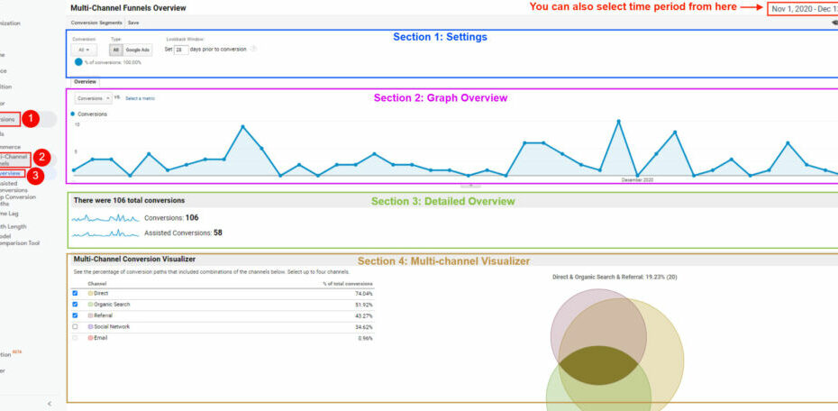
Task: Check the Direct channel checkbox
Action: tap(75, 294)
